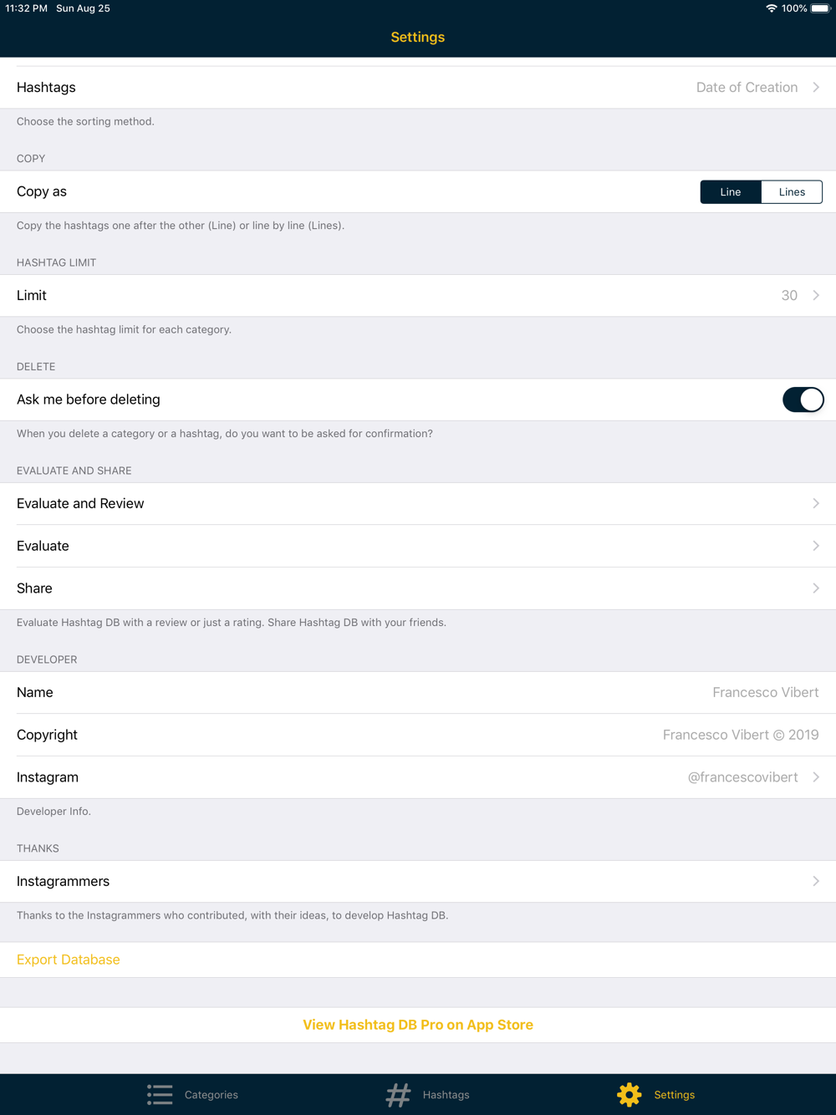The image size is (836, 1115).
Task: Set Copy as to Lines
Action: tap(792, 191)
